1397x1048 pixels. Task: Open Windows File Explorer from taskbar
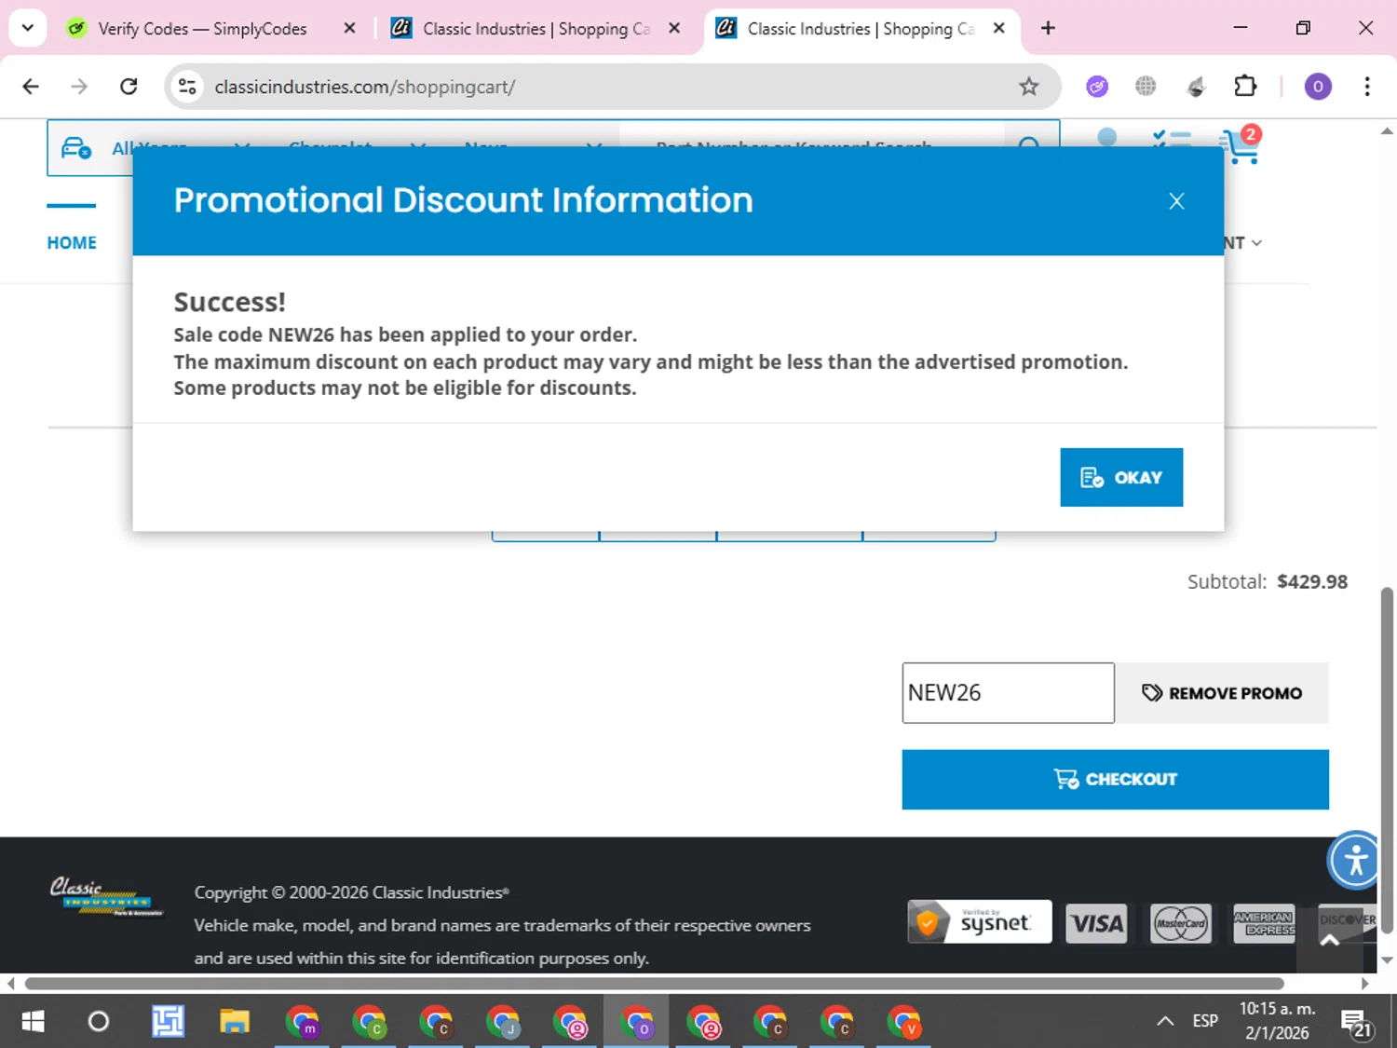(235, 1022)
